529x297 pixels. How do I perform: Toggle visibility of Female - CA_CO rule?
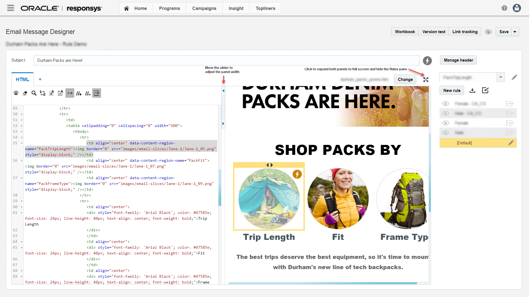click(x=446, y=104)
